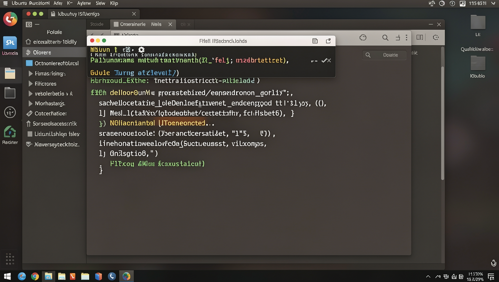Open the dark folder icon in dock

pos(10,93)
